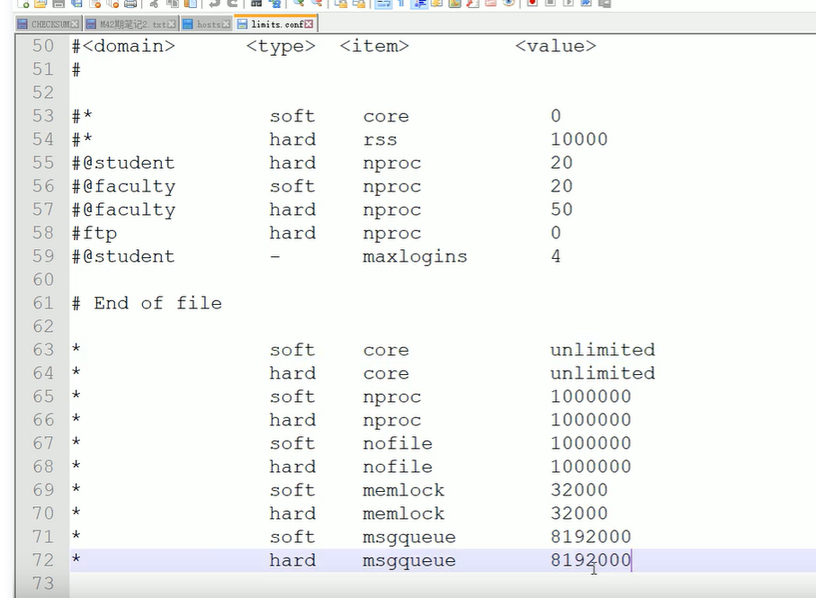This screenshot has height=598, width=816.
Task: Click 'nofile' on line 67
Action: [x=398, y=443]
